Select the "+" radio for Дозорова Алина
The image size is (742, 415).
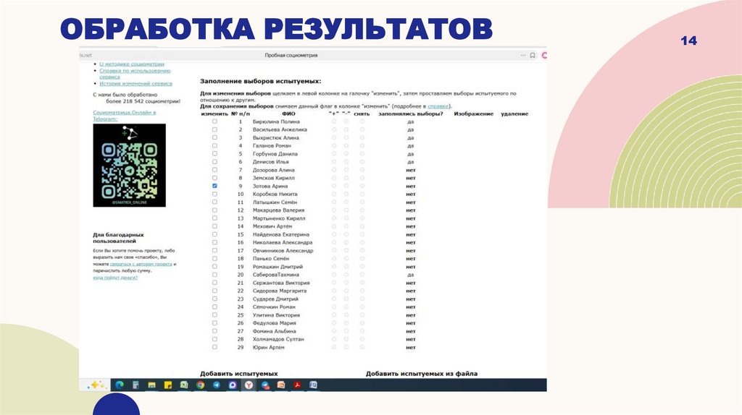tap(334, 170)
